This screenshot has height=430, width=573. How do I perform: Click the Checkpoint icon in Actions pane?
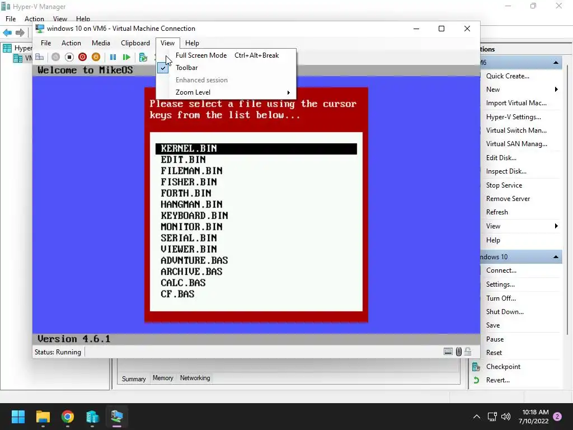point(476,366)
